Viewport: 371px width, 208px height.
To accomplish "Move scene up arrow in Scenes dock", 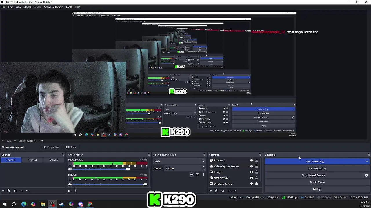I will pos(21,191).
